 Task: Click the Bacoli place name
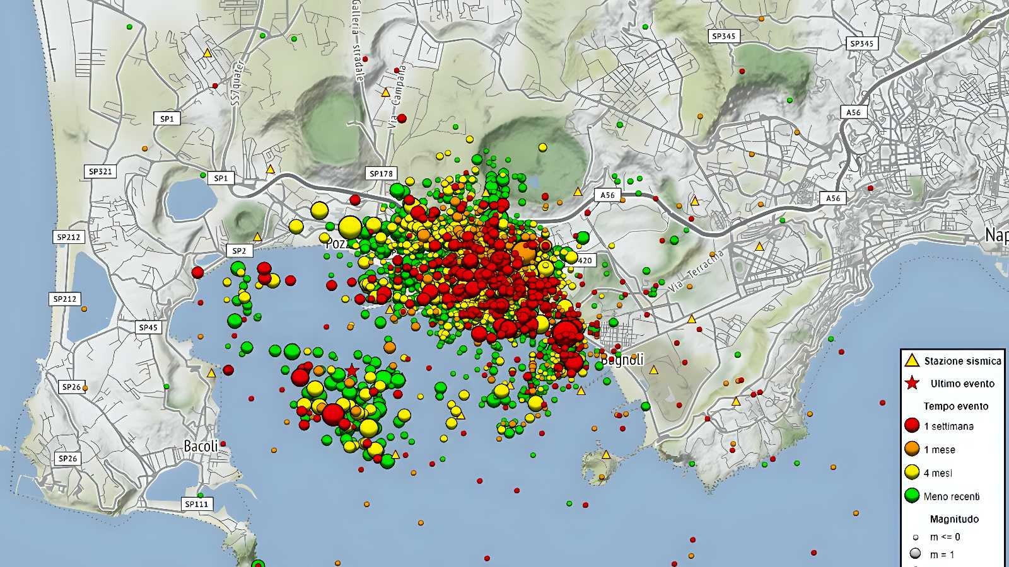(x=201, y=446)
